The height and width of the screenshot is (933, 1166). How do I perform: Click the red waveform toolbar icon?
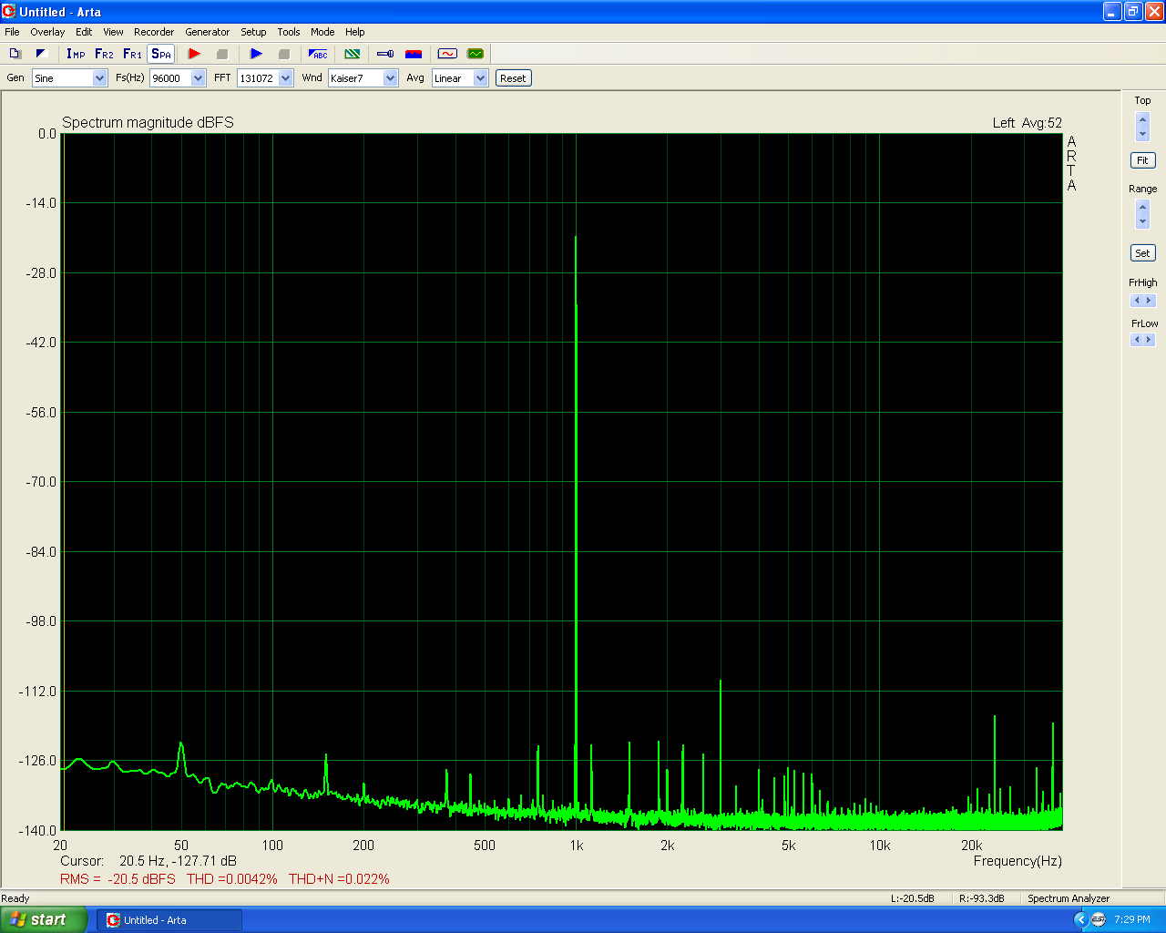[x=447, y=54]
